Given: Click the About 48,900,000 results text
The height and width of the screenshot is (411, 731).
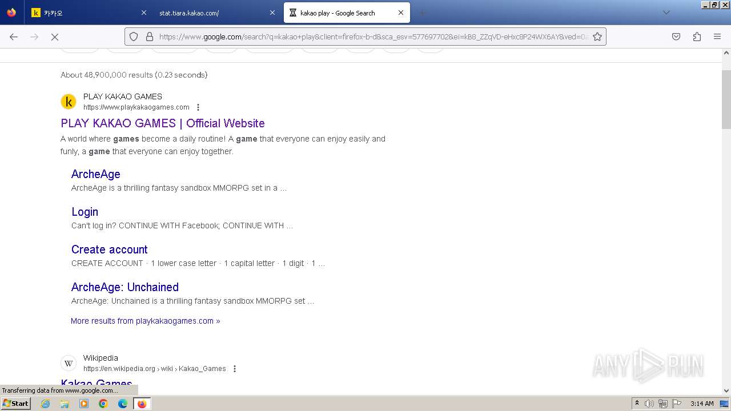Looking at the screenshot, I should [x=134, y=75].
